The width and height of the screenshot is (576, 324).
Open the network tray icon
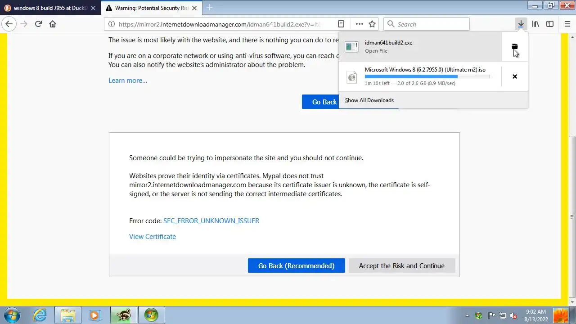pyautogui.click(x=502, y=315)
